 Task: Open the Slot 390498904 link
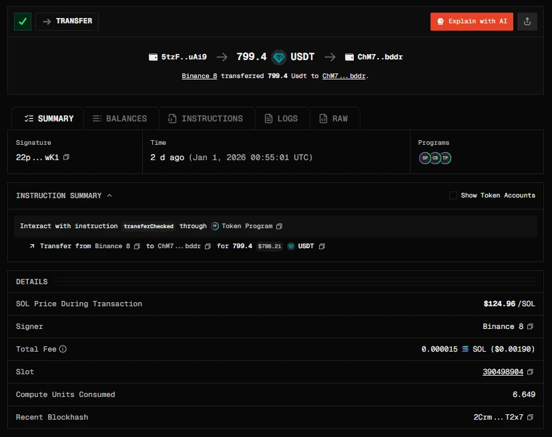pos(502,372)
